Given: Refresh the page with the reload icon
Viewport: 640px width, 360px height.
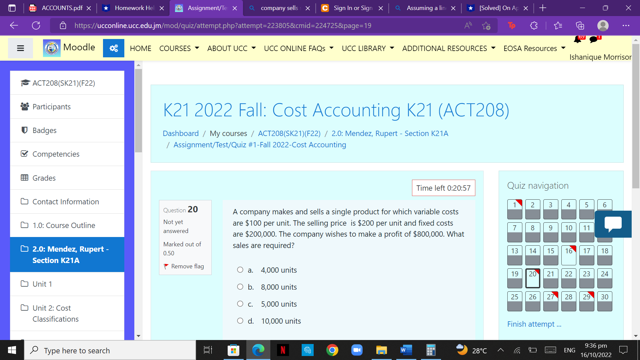Looking at the screenshot, I should pos(36,25).
